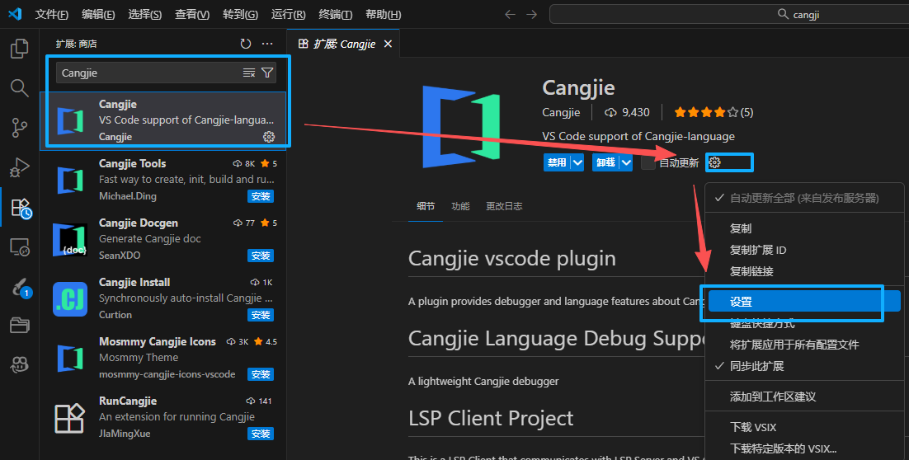Go forward using the navigation arrow
Screen dimensions: 909x460
point(531,14)
